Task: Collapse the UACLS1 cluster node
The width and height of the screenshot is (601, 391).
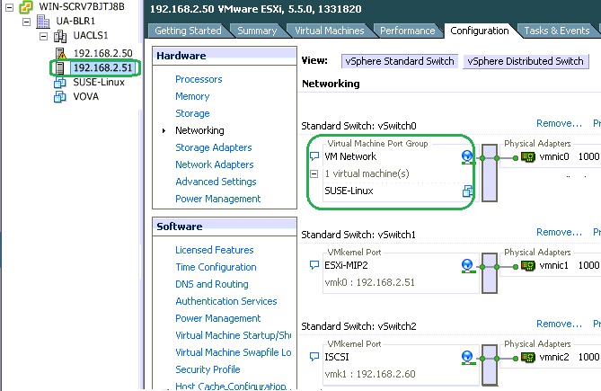Action: click(x=44, y=36)
